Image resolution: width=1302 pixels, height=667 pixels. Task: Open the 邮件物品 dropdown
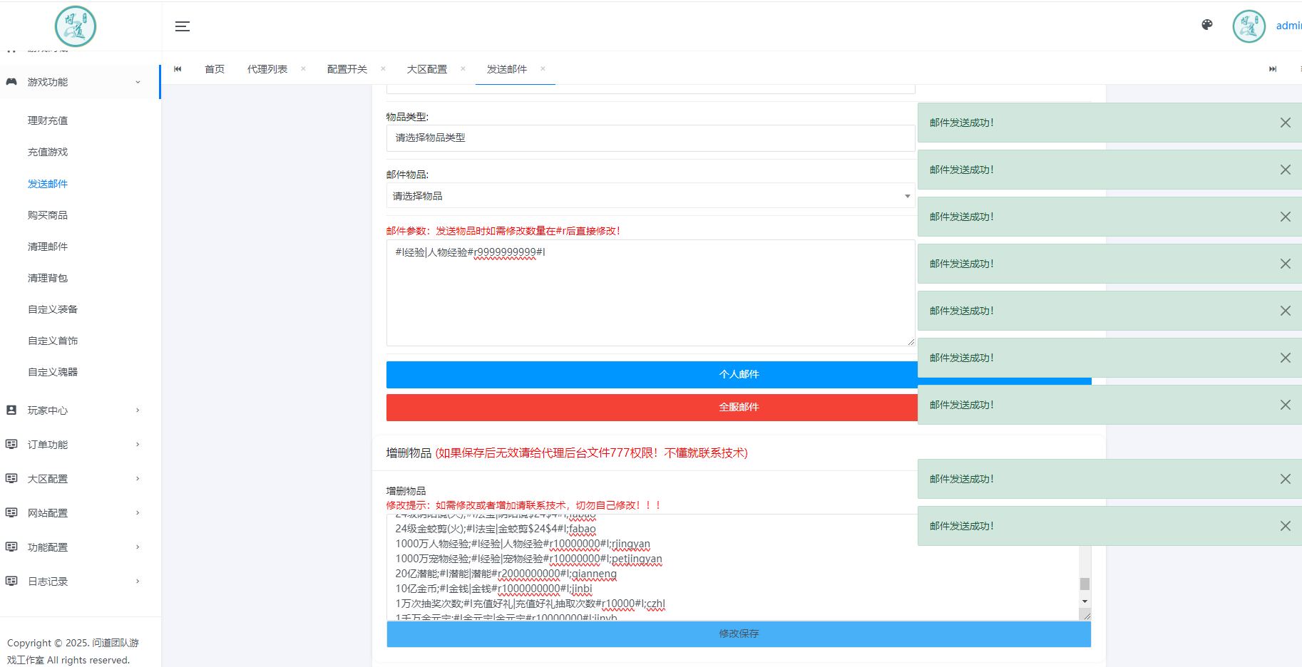click(x=650, y=196)
